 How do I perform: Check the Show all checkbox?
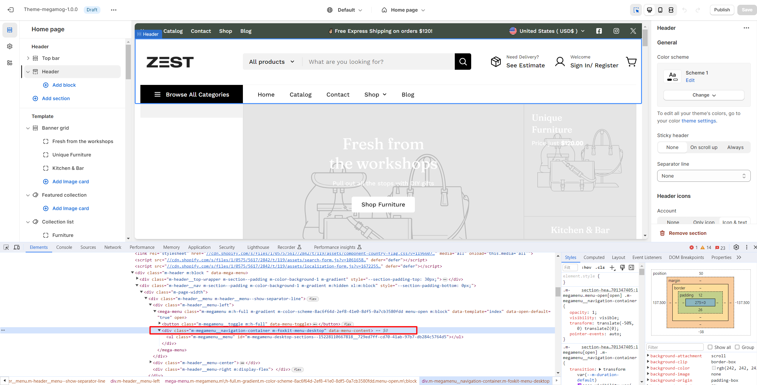click(x=710, y=347)
